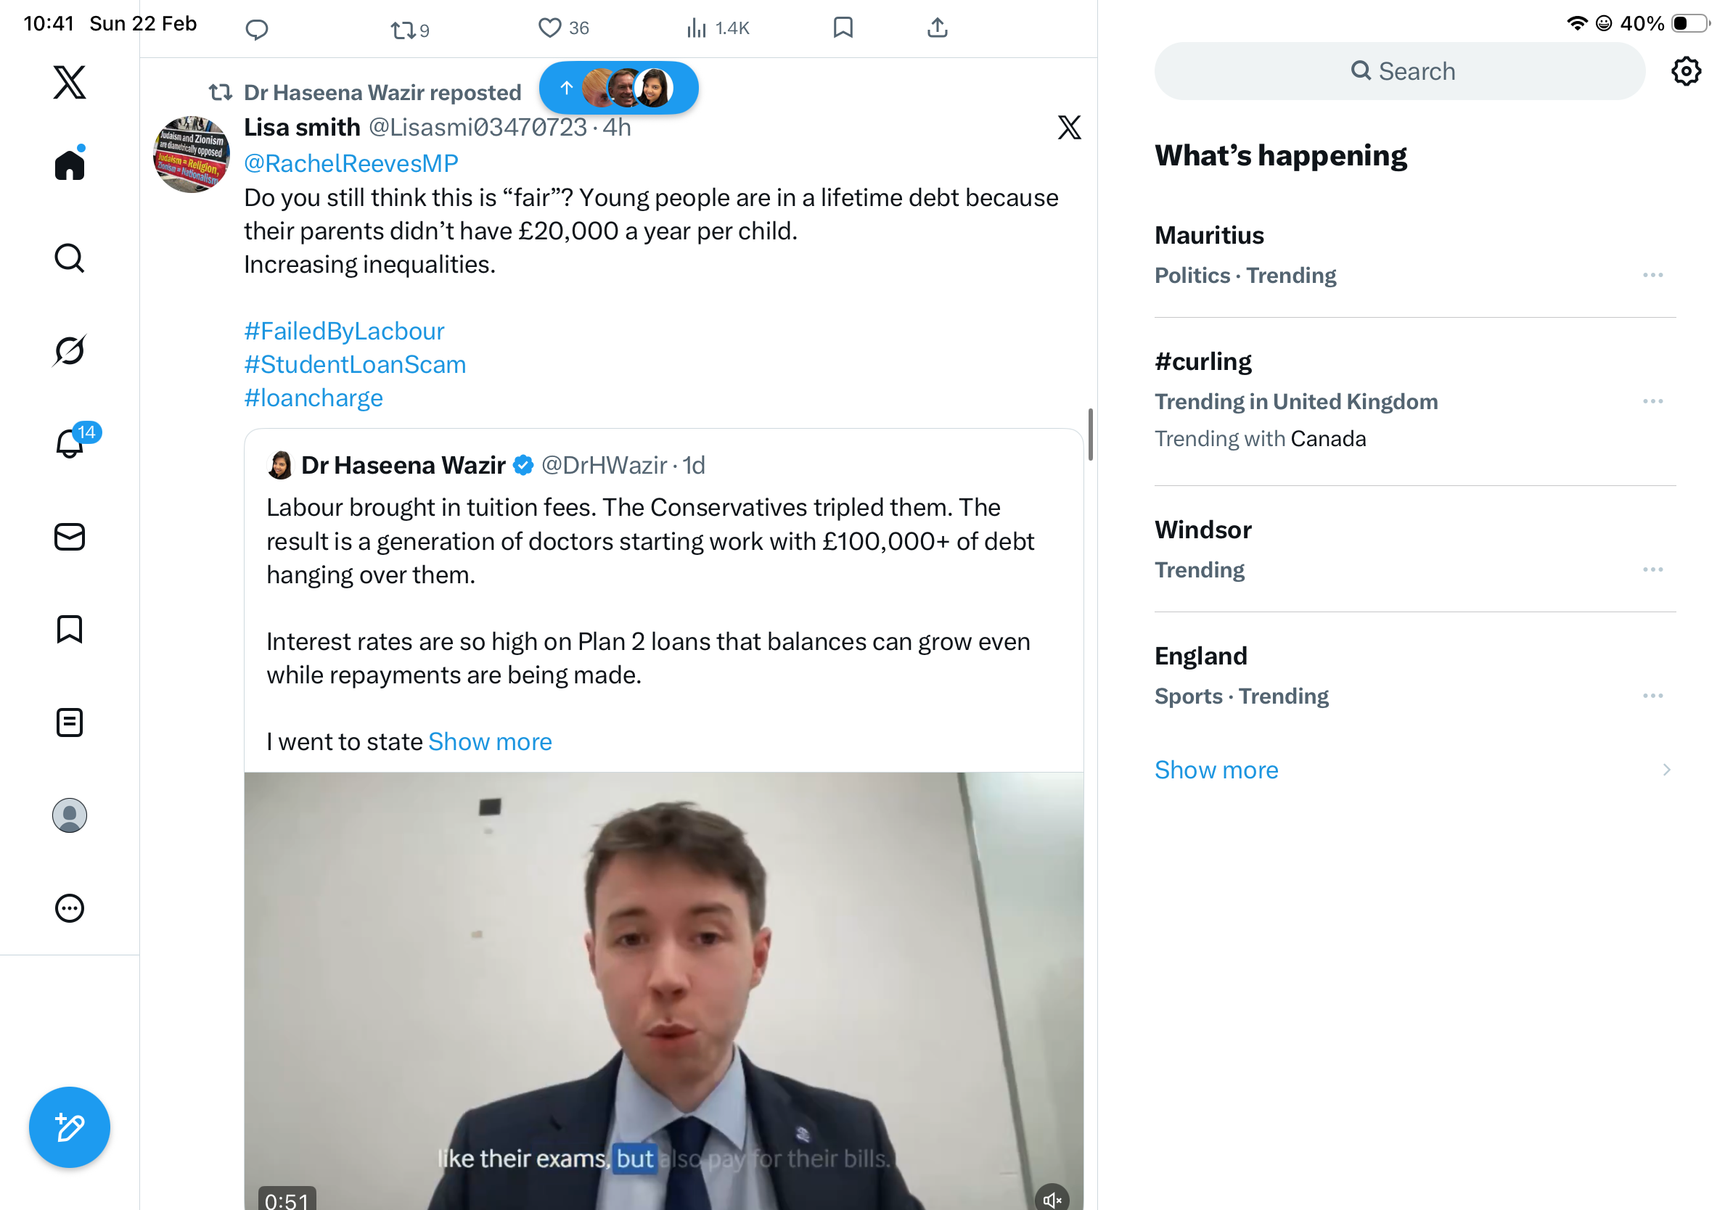Open search settings gear icon
The image size is (1733, 1210).
1685,72
